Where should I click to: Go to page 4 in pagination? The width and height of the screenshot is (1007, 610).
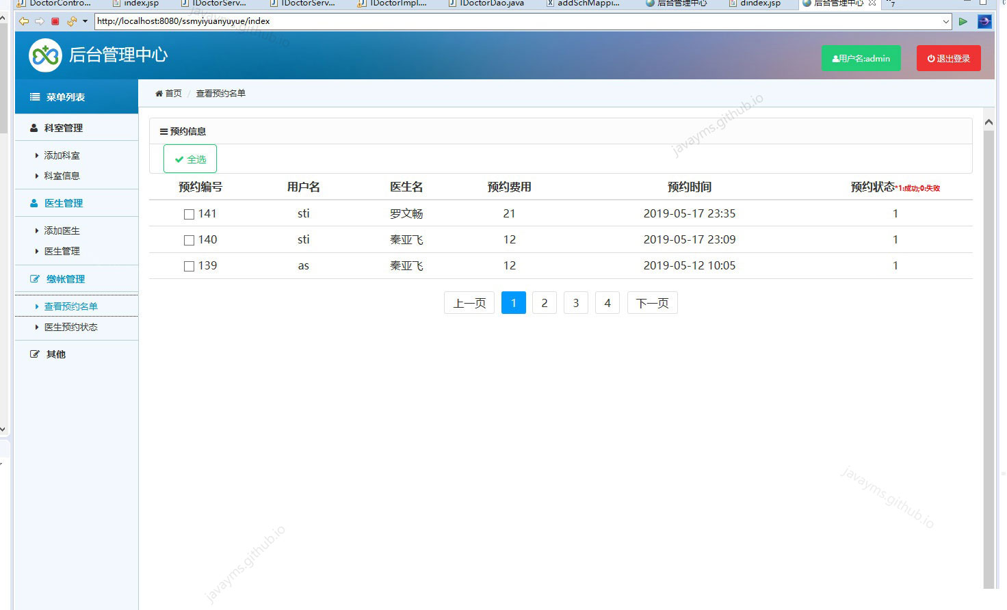point(607,303)
